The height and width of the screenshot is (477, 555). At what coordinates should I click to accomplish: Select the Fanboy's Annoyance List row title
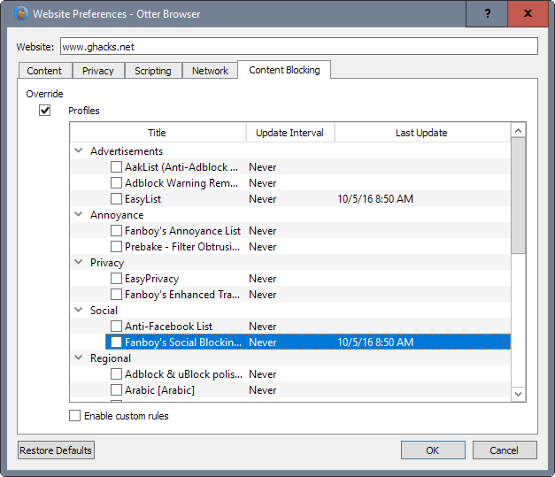182,231
